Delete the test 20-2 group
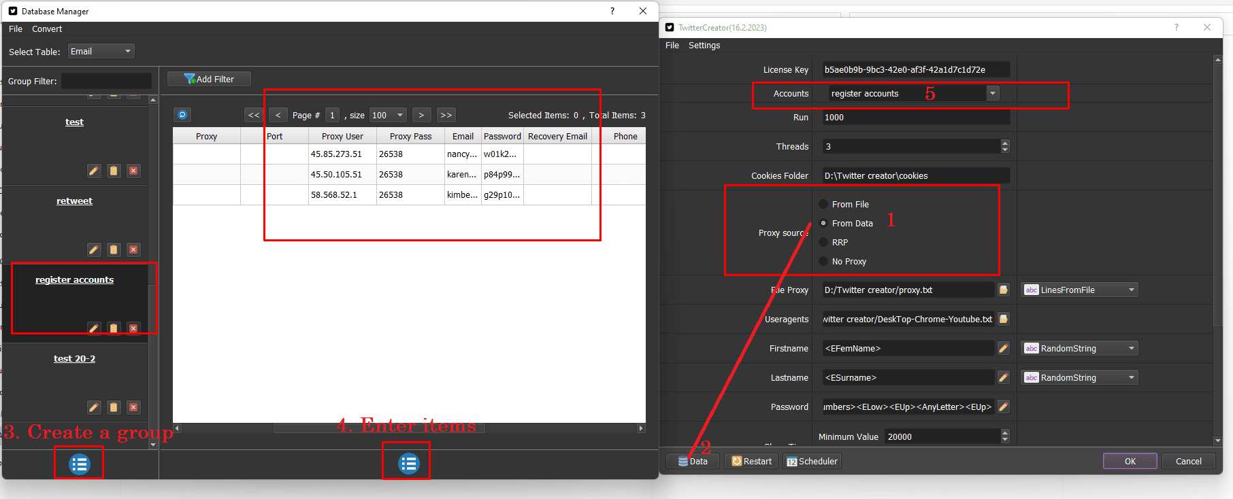The height and width of the screenshot is (499, 1233). tap(133, 407)
